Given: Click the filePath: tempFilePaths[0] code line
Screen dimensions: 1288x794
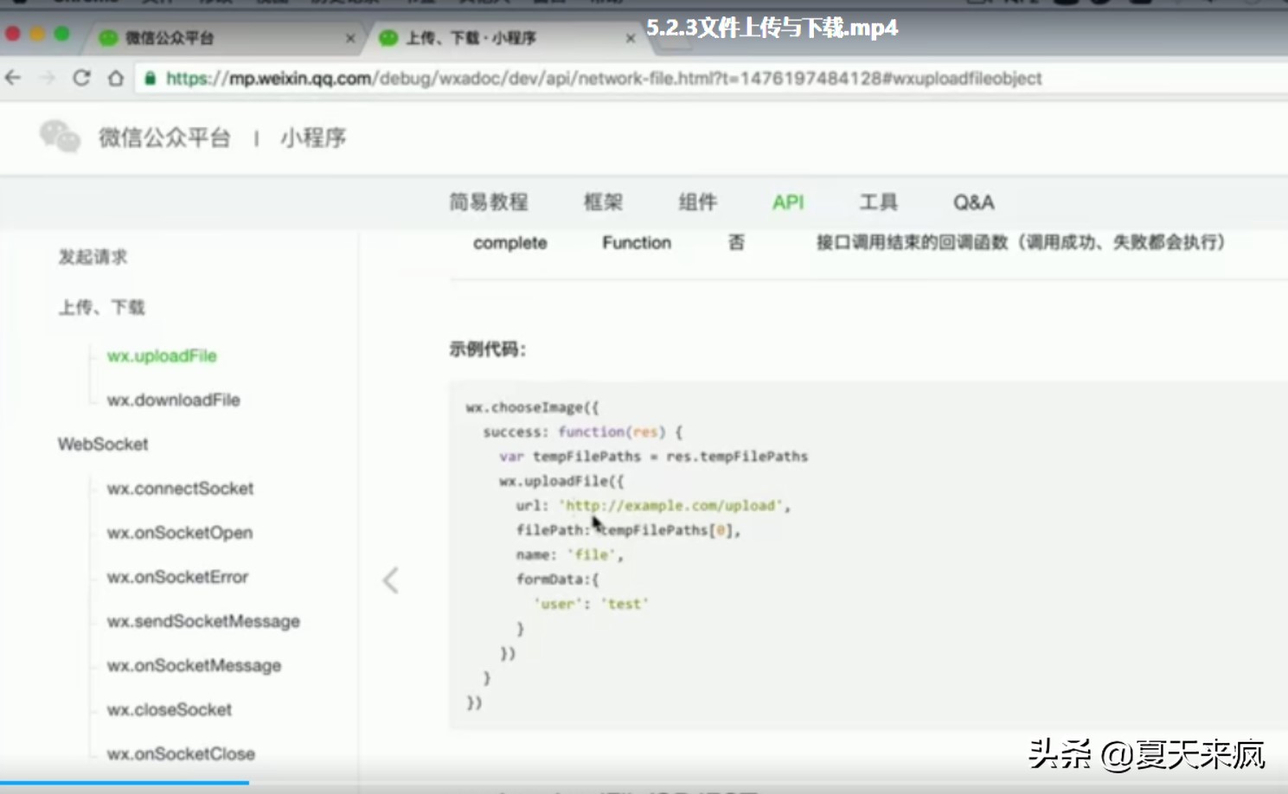Looking at the screenshot, I should click(x=629, y=530).
